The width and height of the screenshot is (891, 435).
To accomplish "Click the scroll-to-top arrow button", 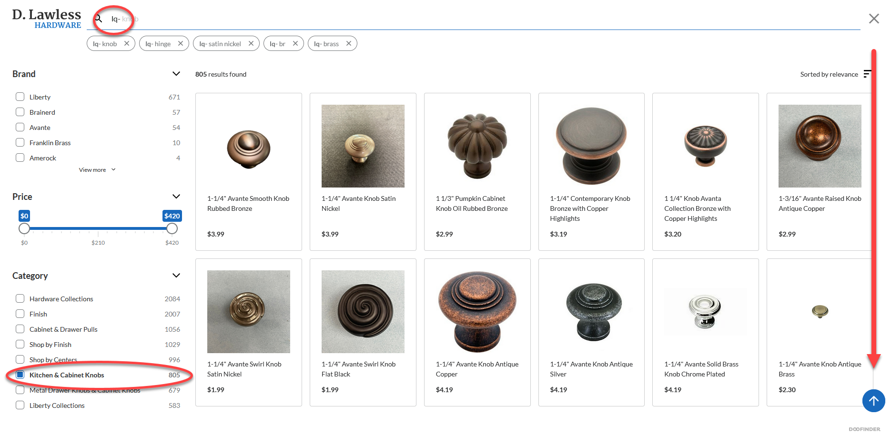I will [x=873, y=401].
